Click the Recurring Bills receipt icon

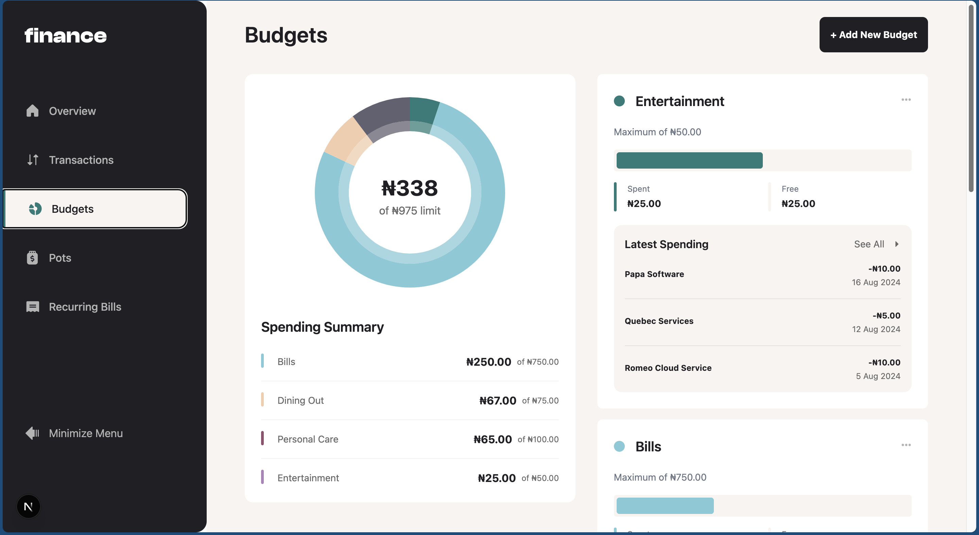(x=32, y=307)
